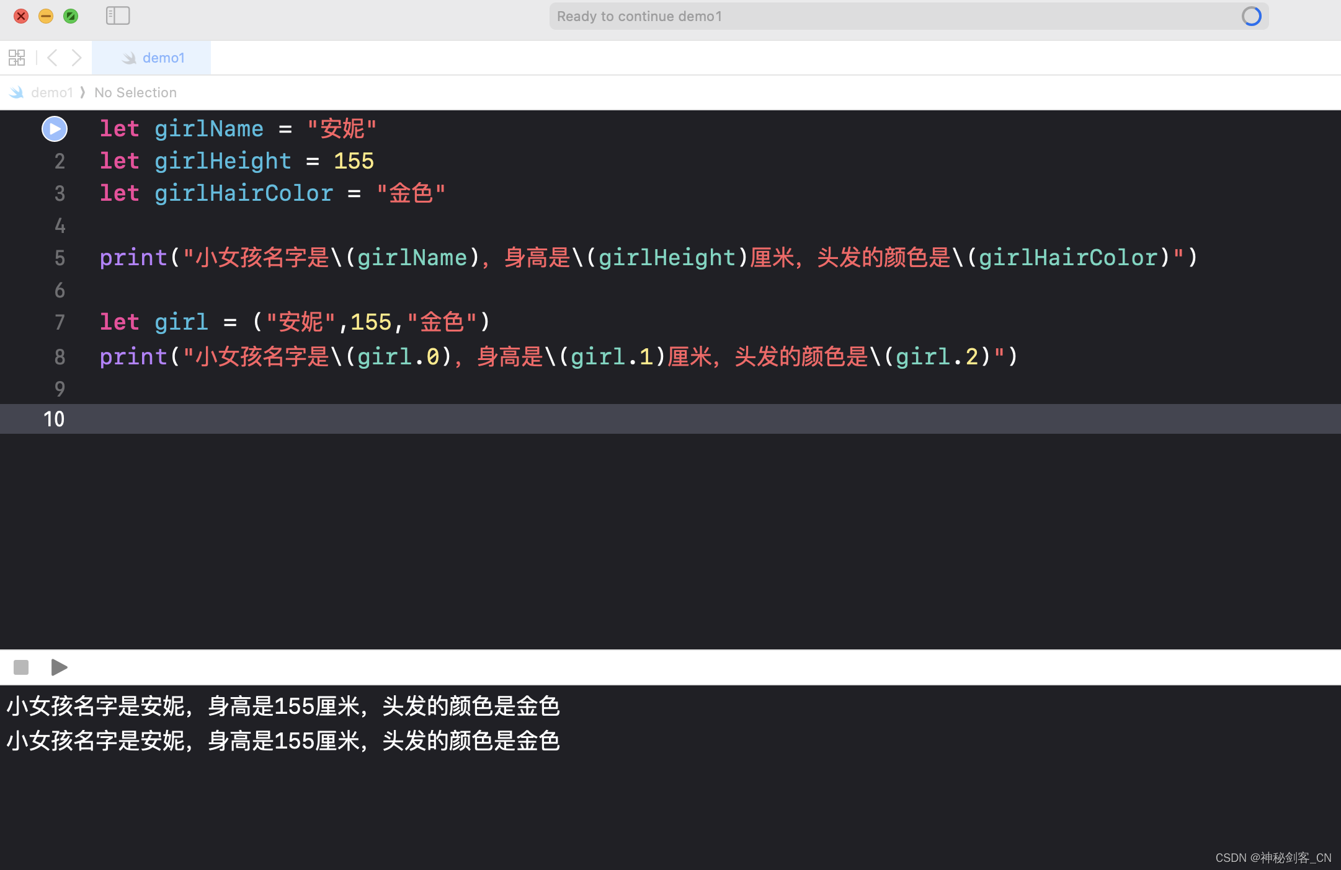Click the print call on line 8
The height and width of the screenshot is (870, 1341).
click(x=133, y=357)
